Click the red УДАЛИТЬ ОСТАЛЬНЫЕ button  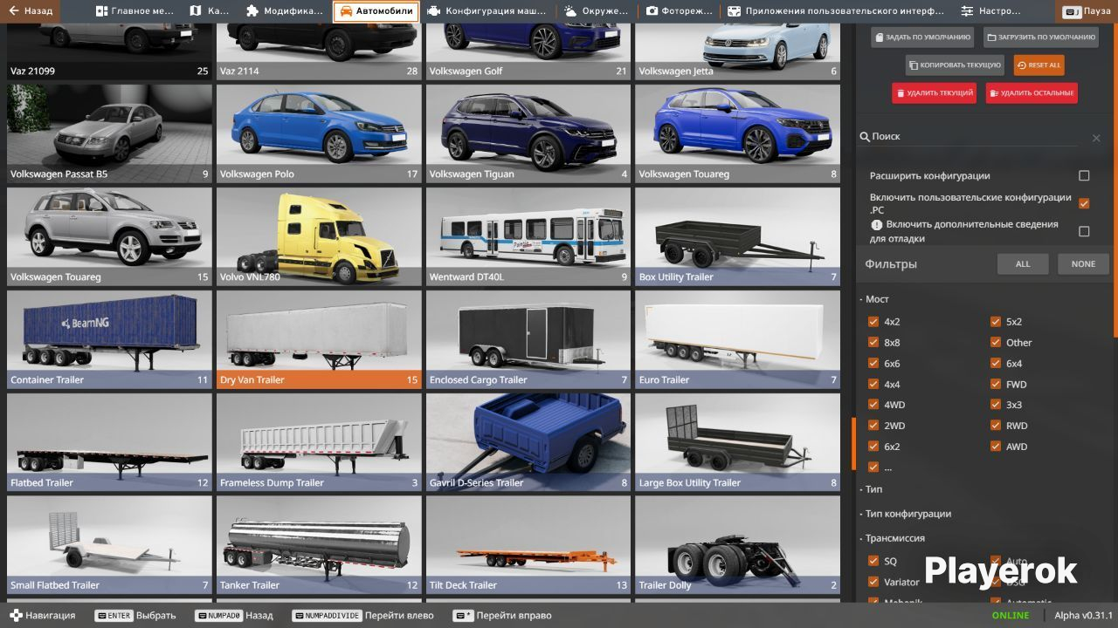point(1032,92)
